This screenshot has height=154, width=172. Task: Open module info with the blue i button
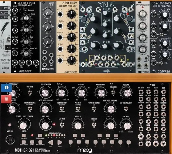click(6, 87)
